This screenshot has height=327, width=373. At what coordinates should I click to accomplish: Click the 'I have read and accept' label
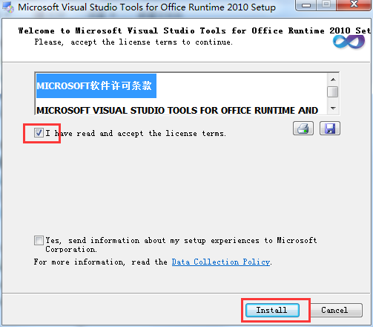[x=136, y=134]
